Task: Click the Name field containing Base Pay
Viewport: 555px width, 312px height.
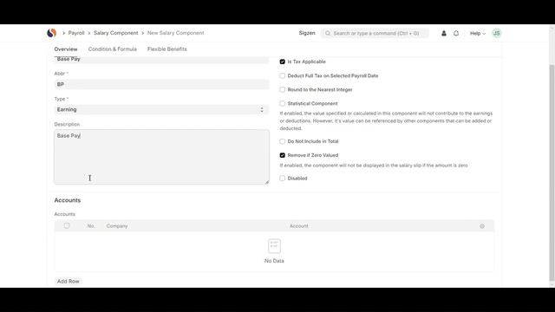Action: pyautogui.click(x=161, y=60)
